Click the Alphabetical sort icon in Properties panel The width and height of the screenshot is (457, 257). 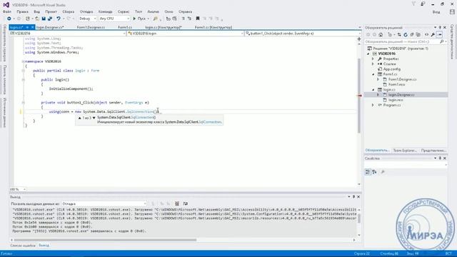pos(374,172)
